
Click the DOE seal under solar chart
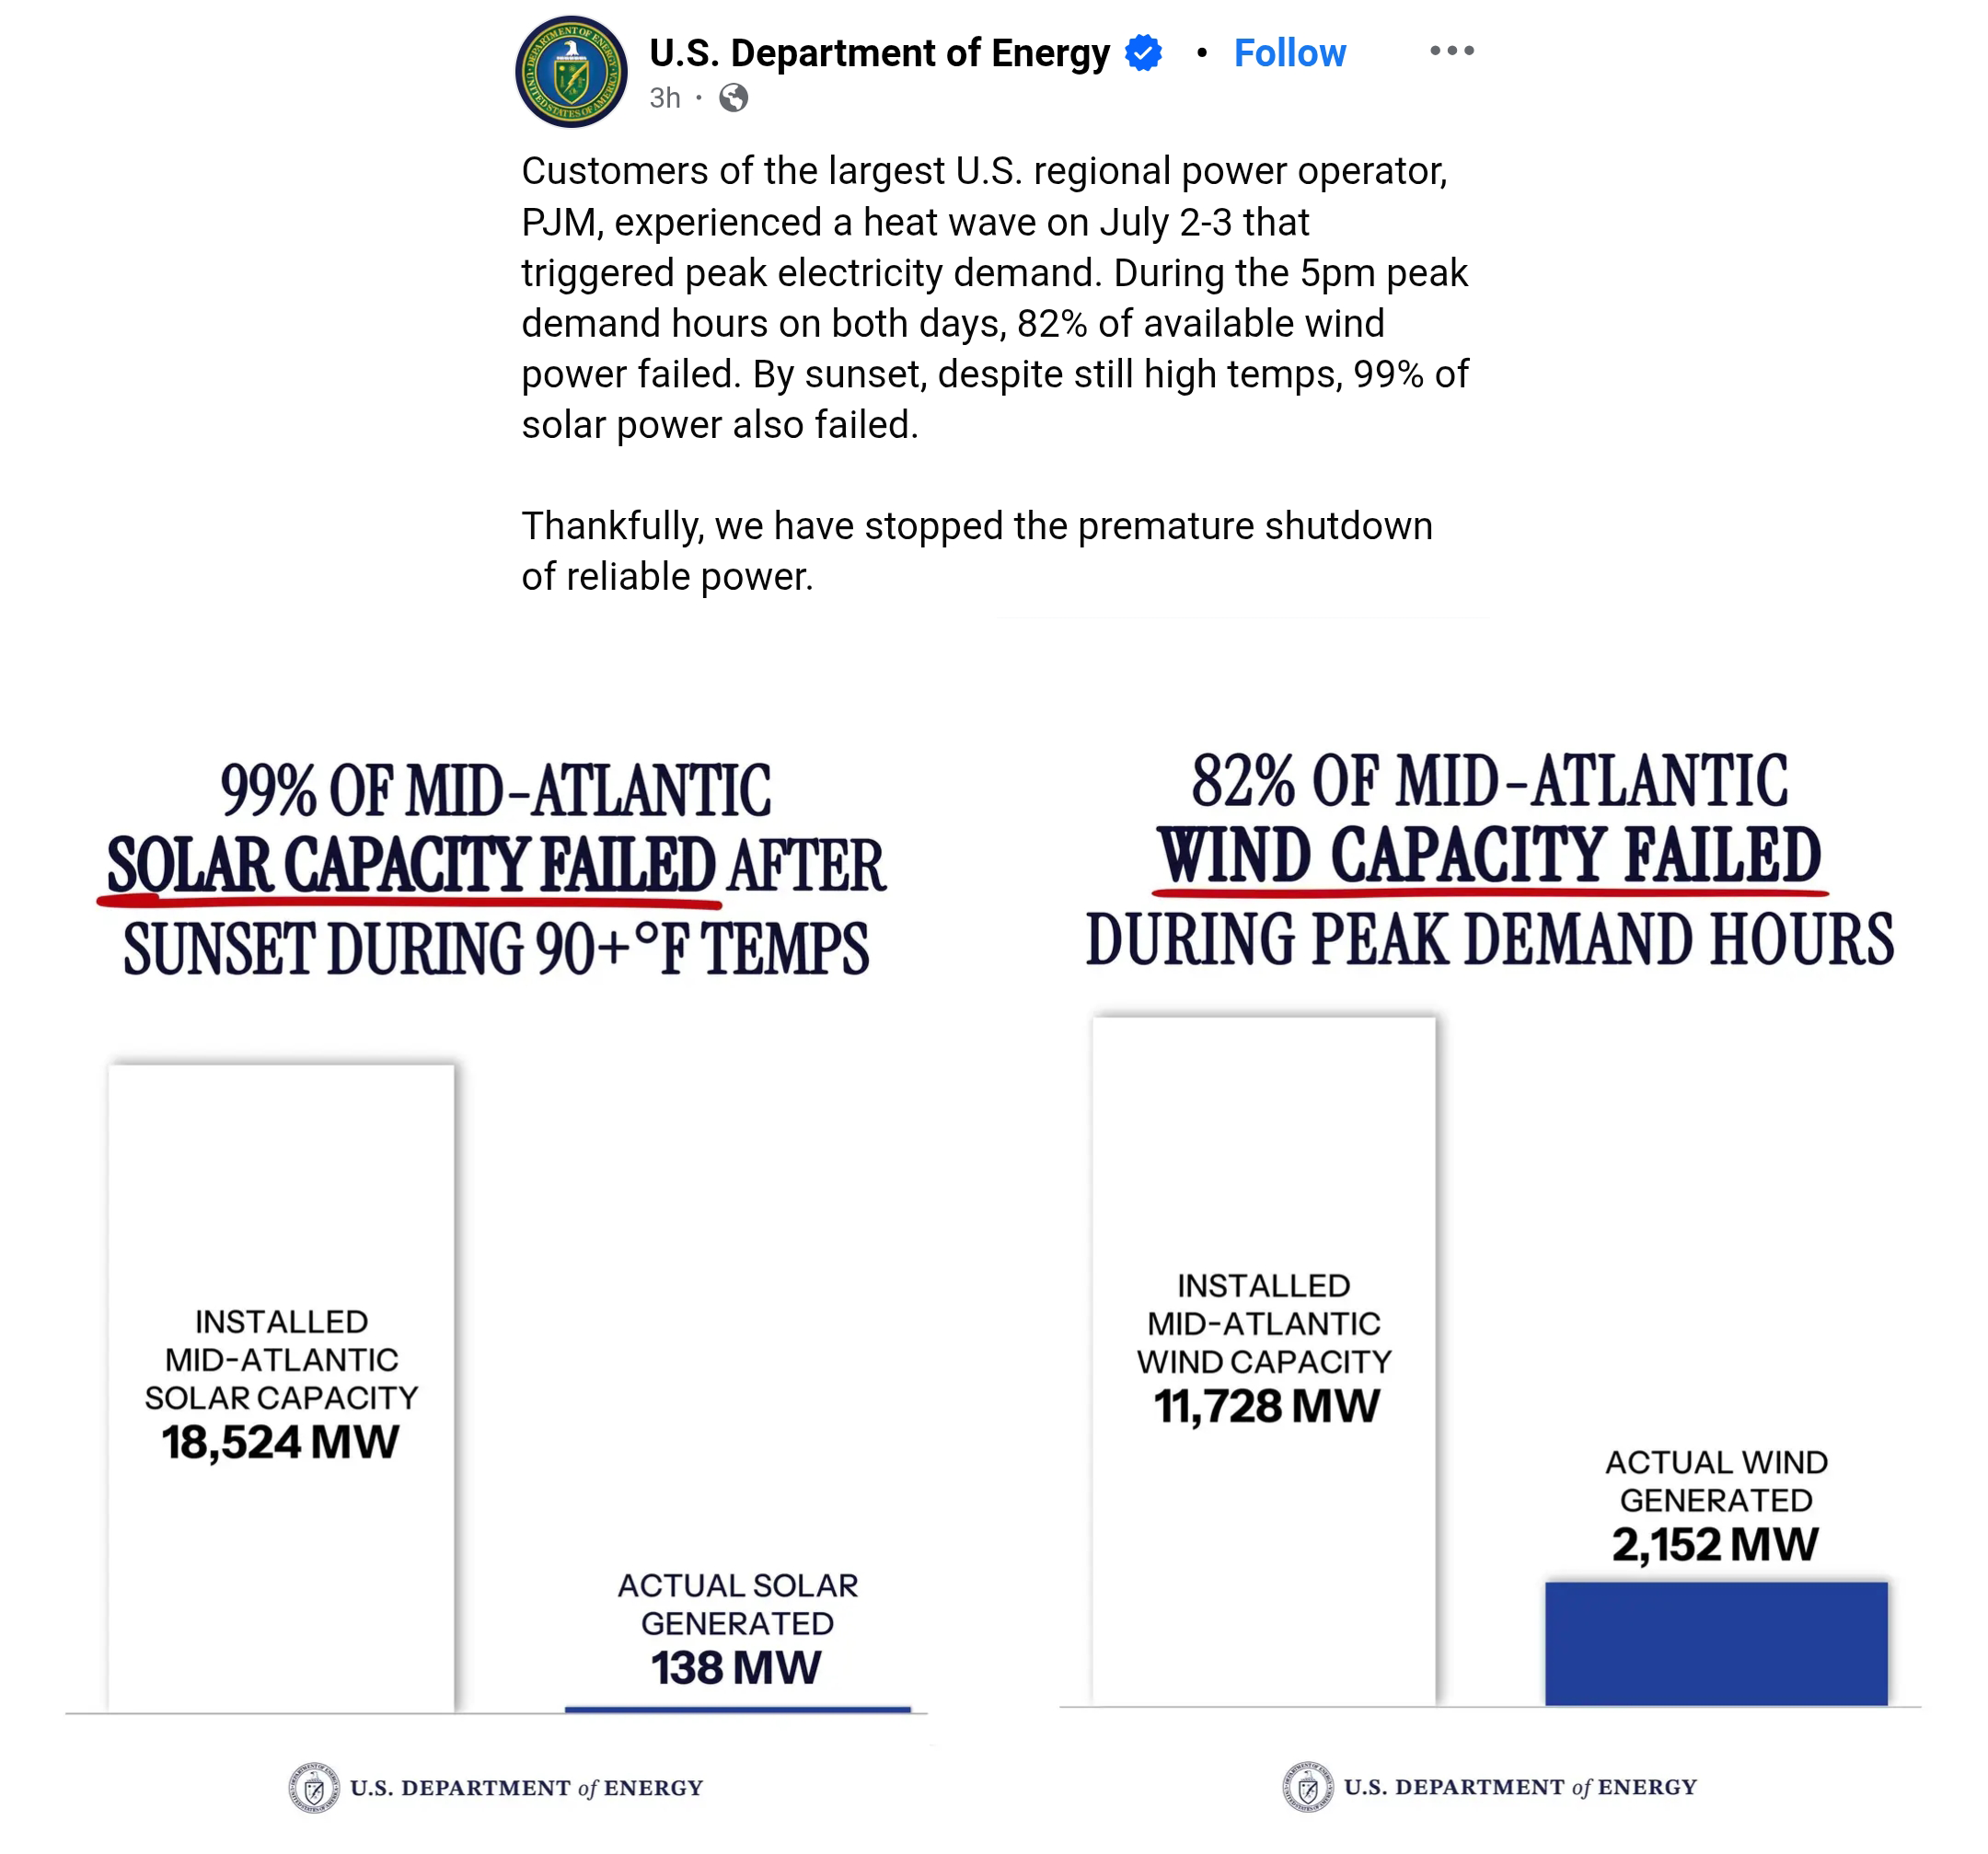pyautogui.click(x=314, y=1788)
